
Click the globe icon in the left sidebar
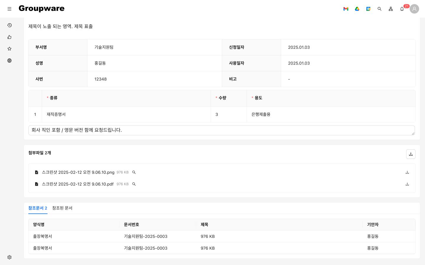(x=9, y=61)
